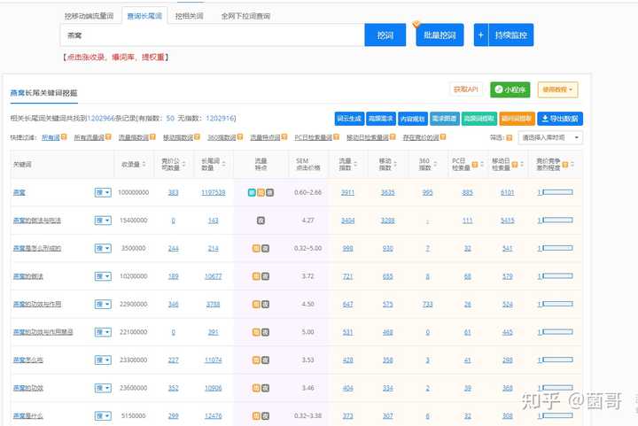Image resolution: width=638 pixels, height=426 pixels.
Task: Open the 请选择入库时间 dropdown
Action: tap(550, 138)
